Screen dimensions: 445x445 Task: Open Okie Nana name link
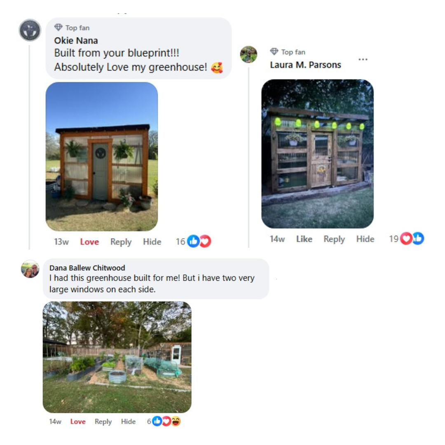tap(76, 40)
